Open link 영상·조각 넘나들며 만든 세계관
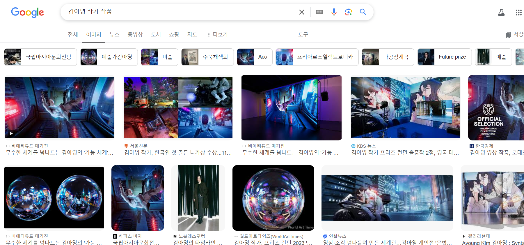The height and width of the screenshot is (245, 524). point(387,242)
